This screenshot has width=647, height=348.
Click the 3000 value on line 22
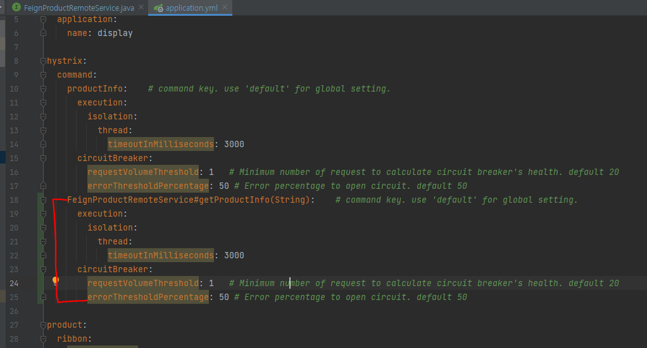tap(234, 256)
